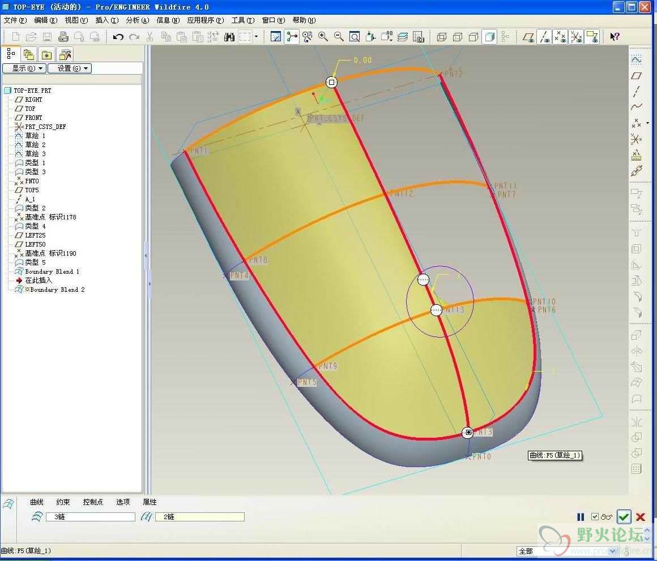The height and width of the screenshot is (561, 657).
Task: Open the 文件 menu
Action: click(15, 20)
